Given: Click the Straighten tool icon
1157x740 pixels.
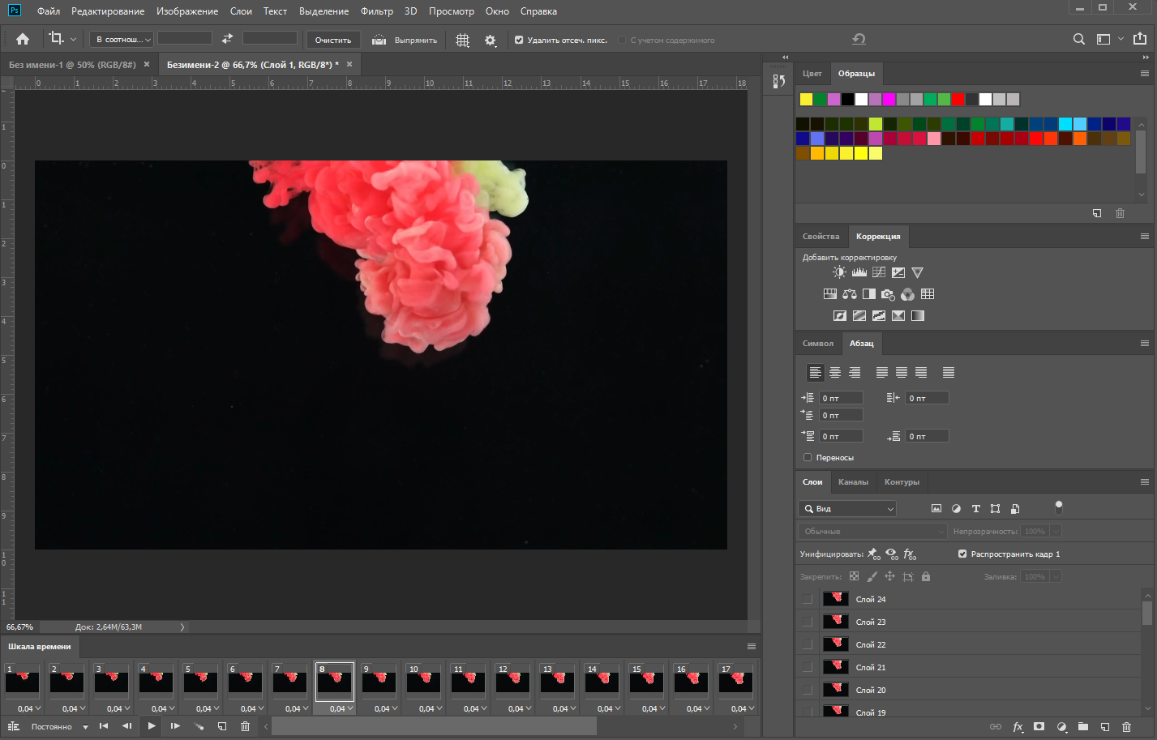Looking at the screenshot, I should coord(379,40).
